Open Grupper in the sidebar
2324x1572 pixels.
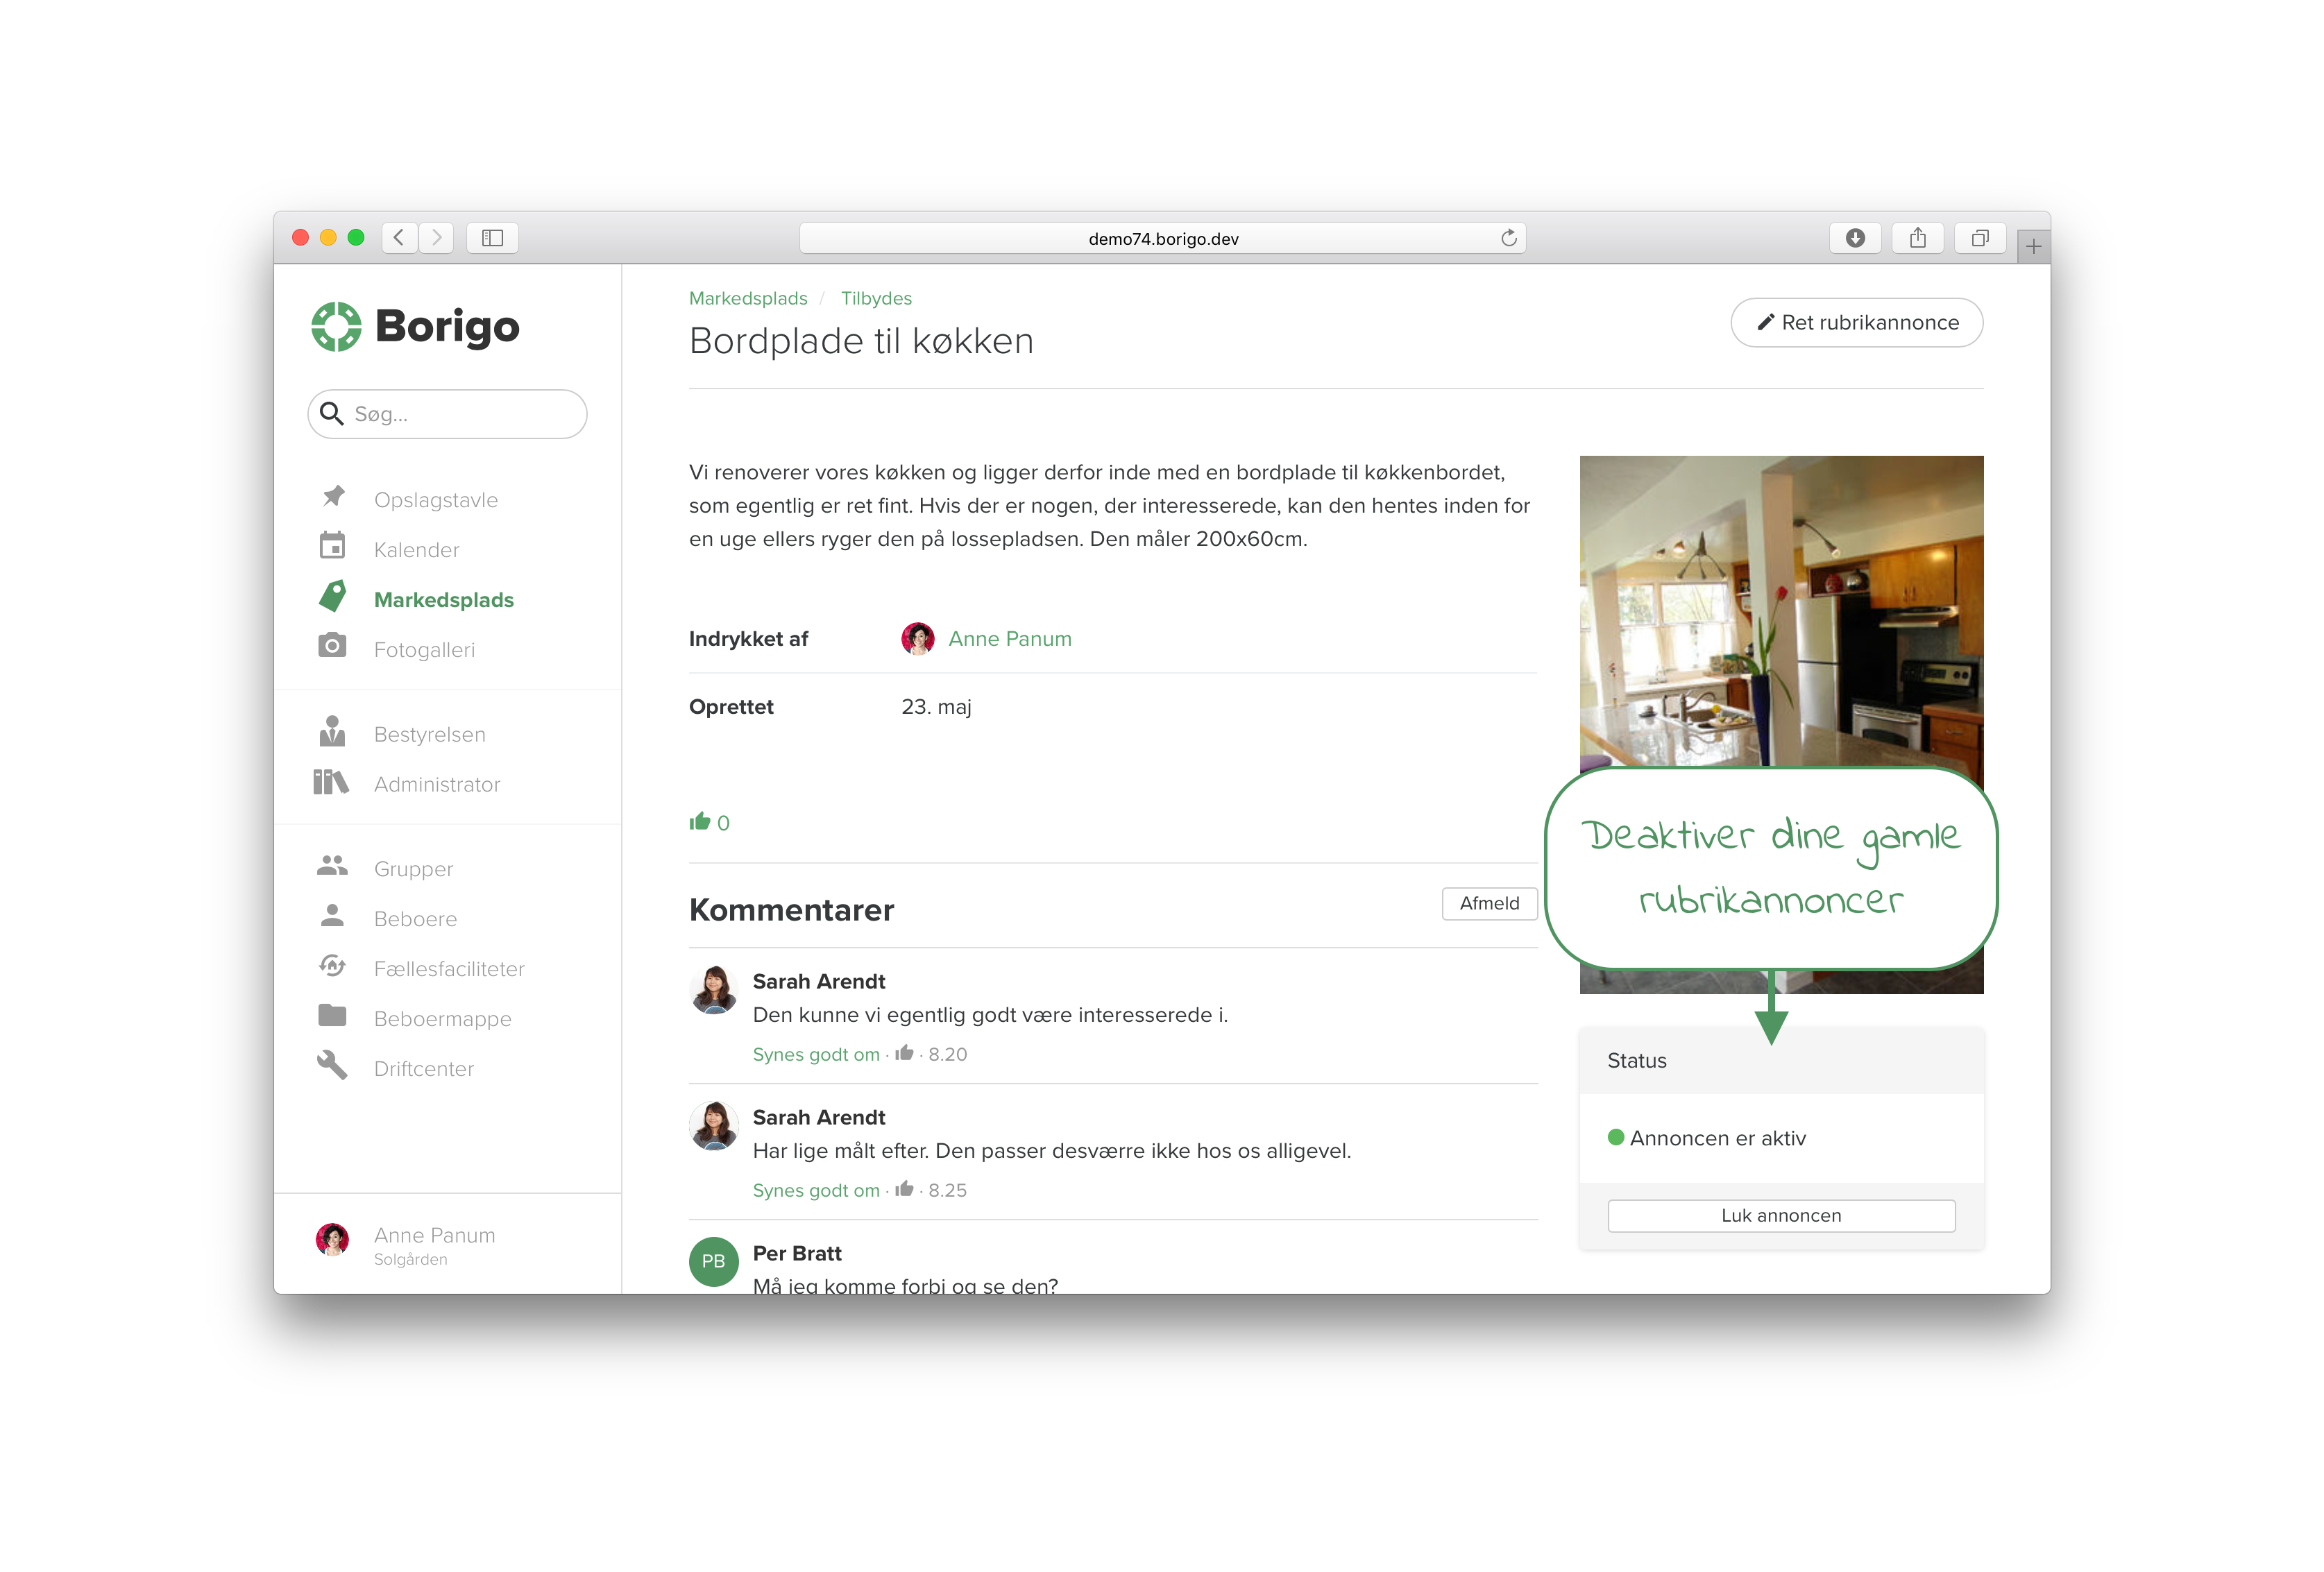[x=413, y=869]
